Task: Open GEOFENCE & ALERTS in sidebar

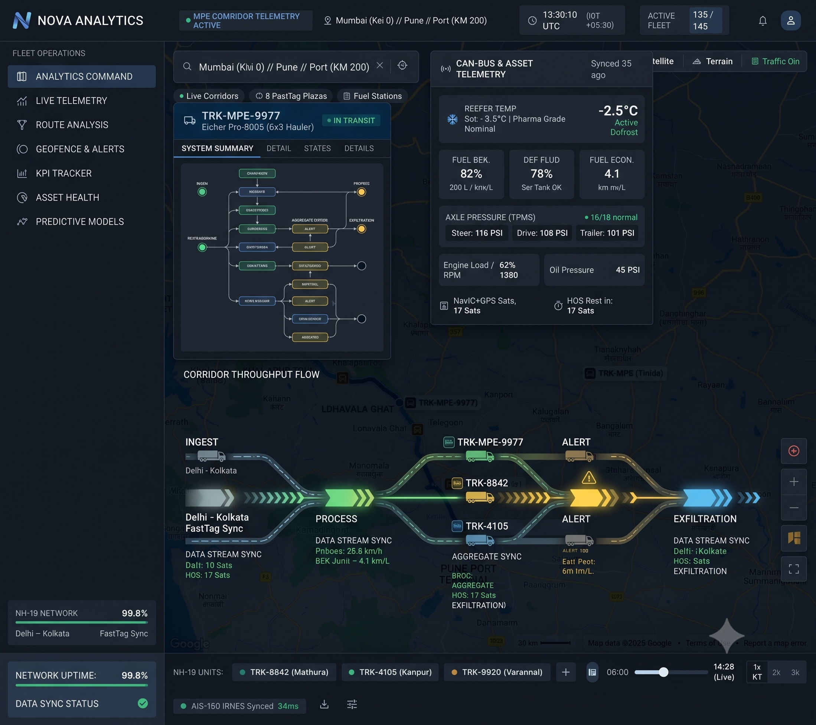Action: (x=82, y=149)
